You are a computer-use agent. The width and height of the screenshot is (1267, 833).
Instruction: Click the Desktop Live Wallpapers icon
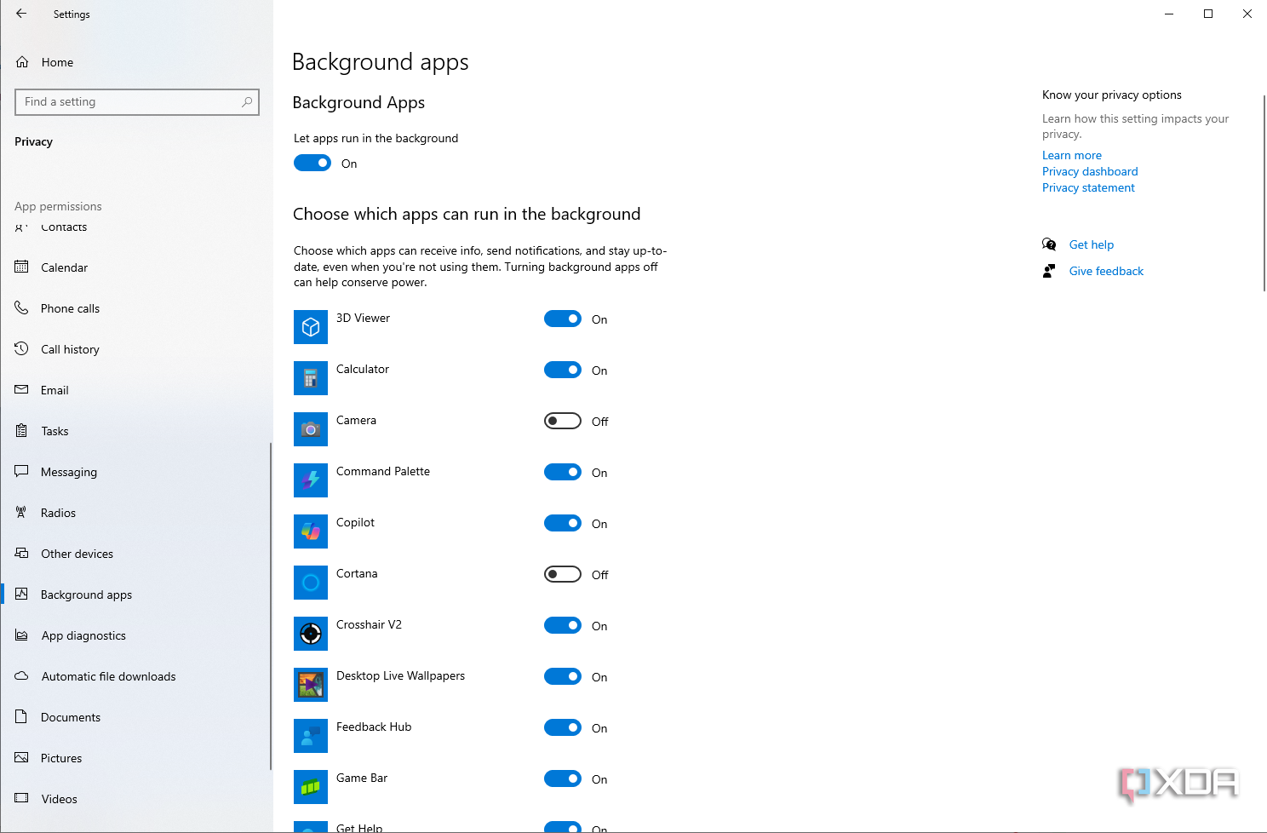(x=311, y=685)
